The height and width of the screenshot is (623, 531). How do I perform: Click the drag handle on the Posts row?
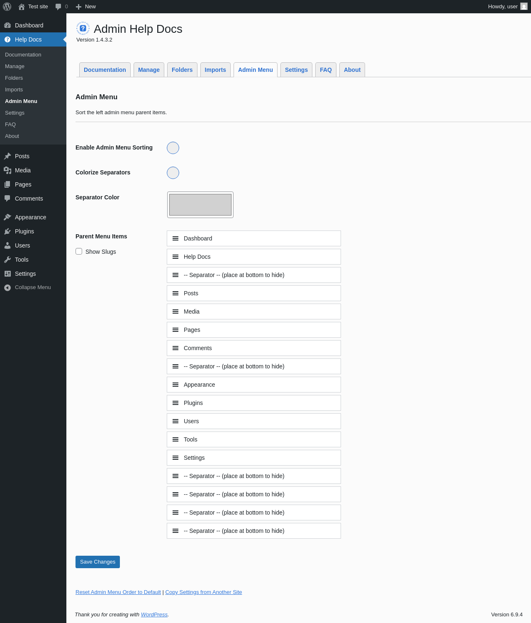(175, 293)
